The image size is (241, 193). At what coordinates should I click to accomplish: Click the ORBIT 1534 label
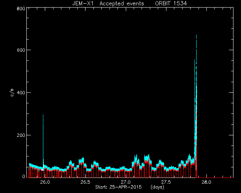pos(171,3)
